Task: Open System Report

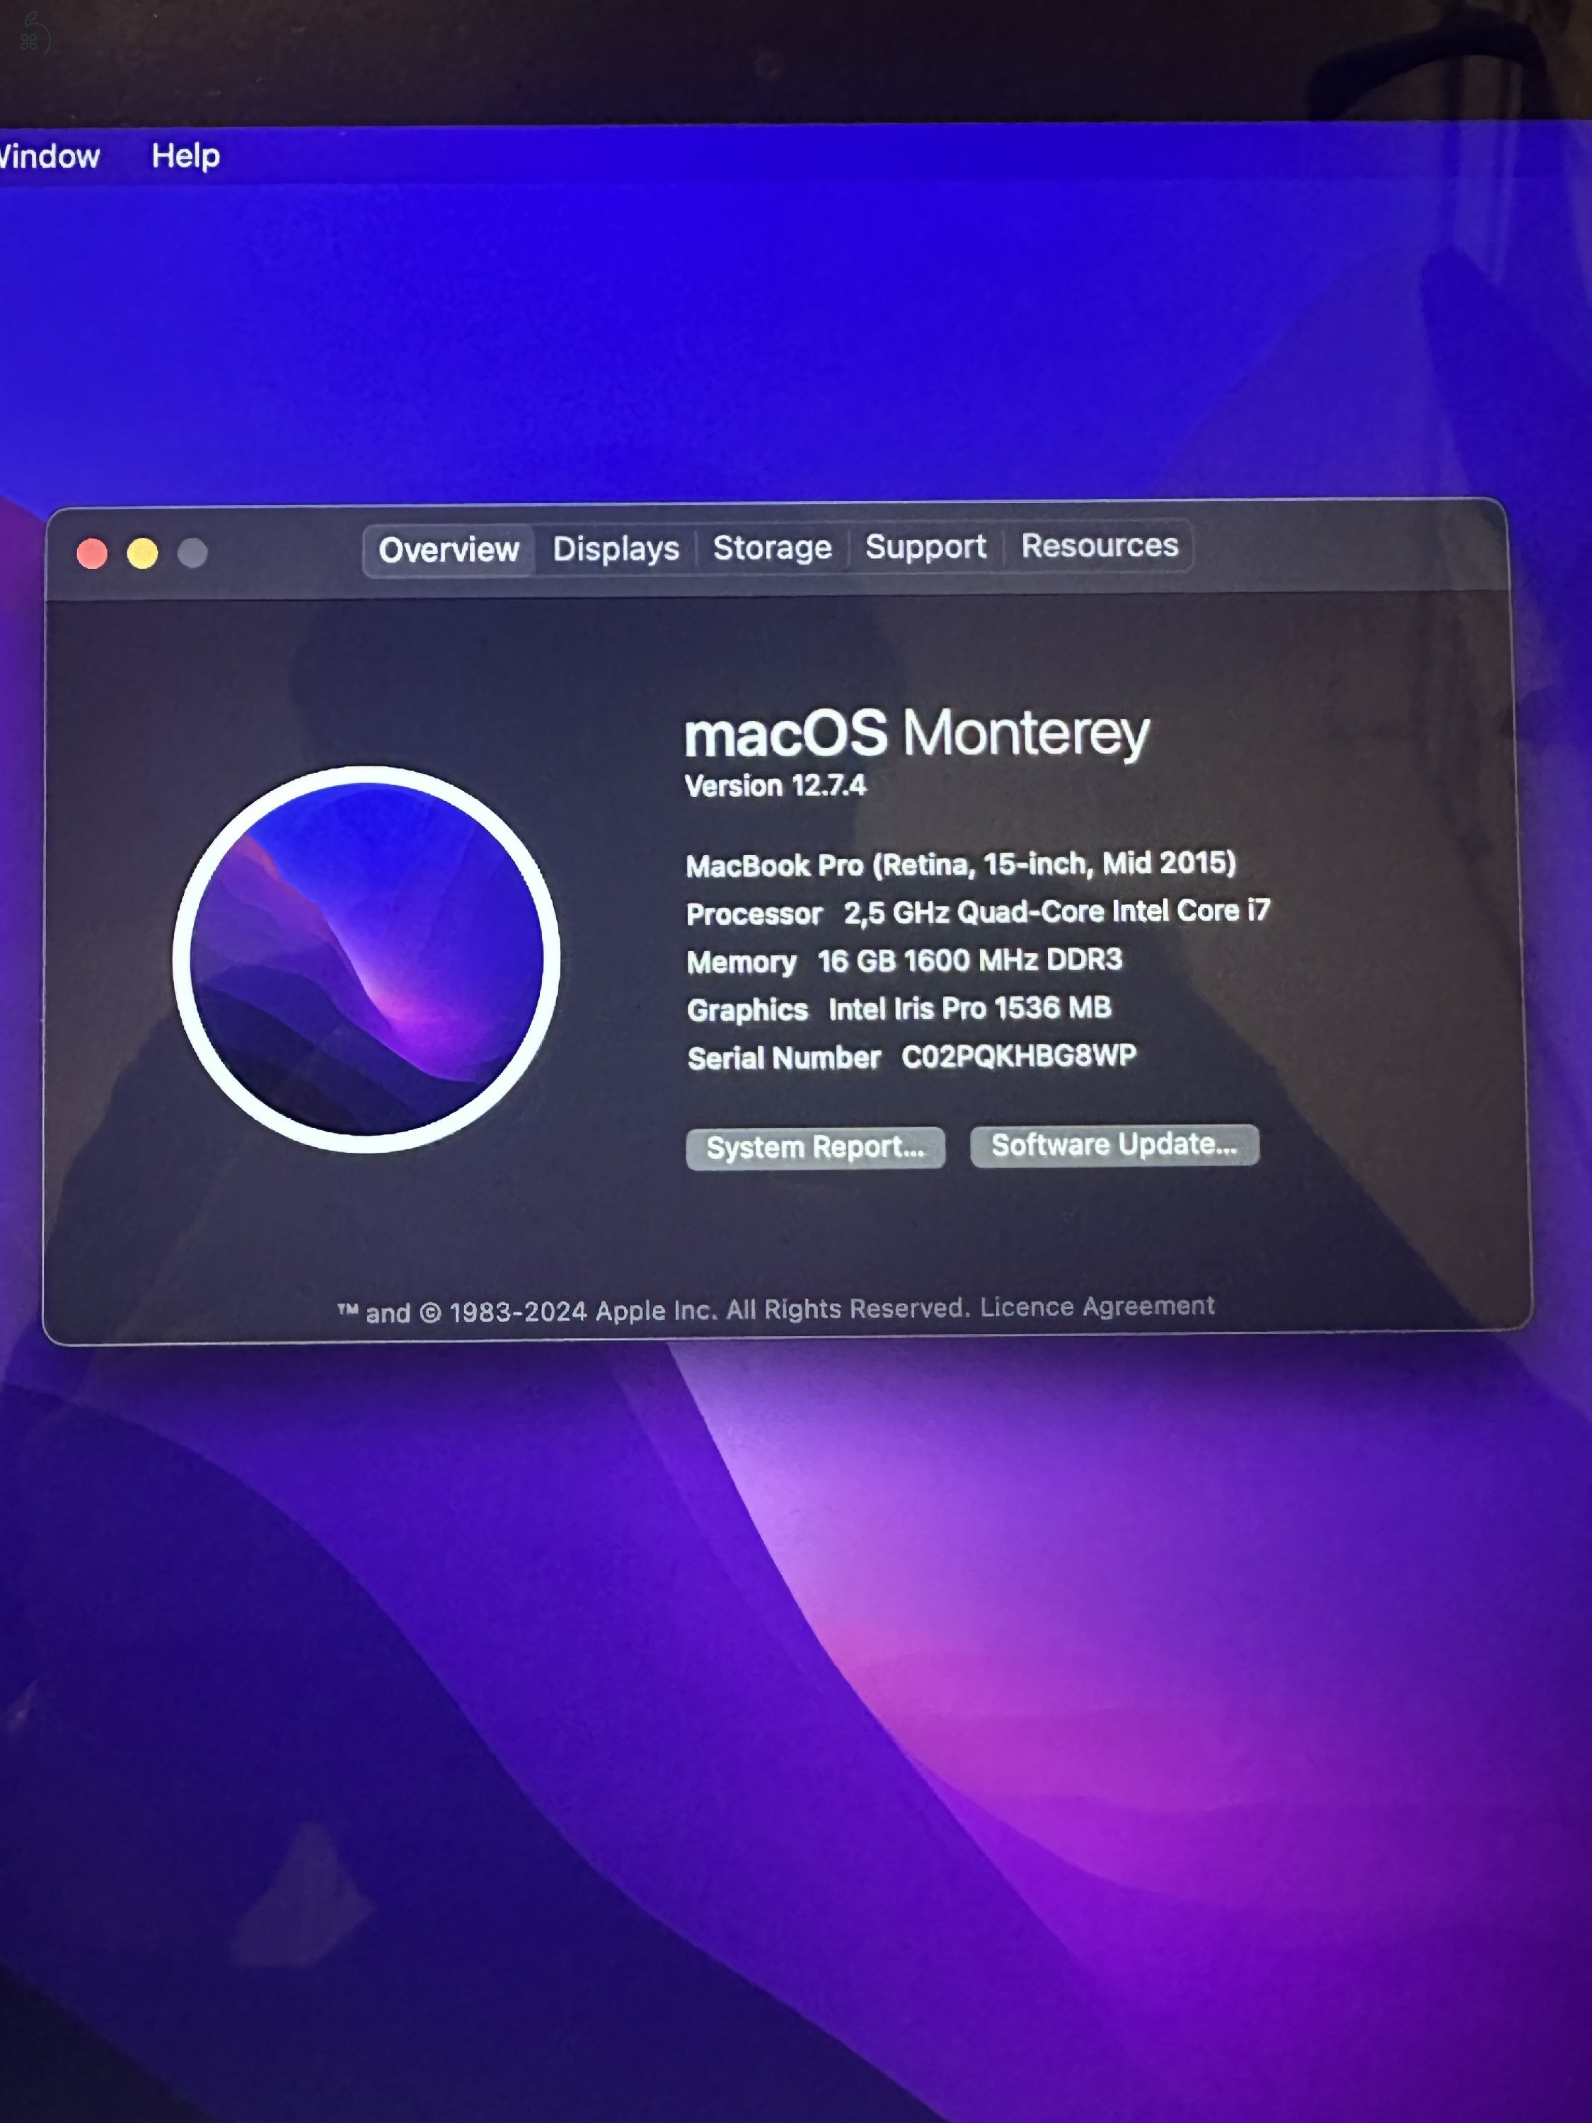Action: pos(814,1147)
